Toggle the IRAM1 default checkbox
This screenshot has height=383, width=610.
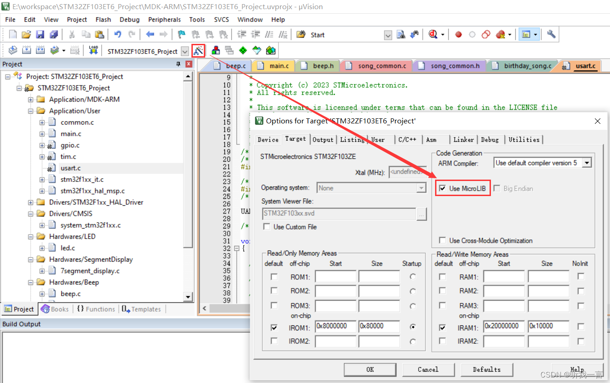coord(442,327)
